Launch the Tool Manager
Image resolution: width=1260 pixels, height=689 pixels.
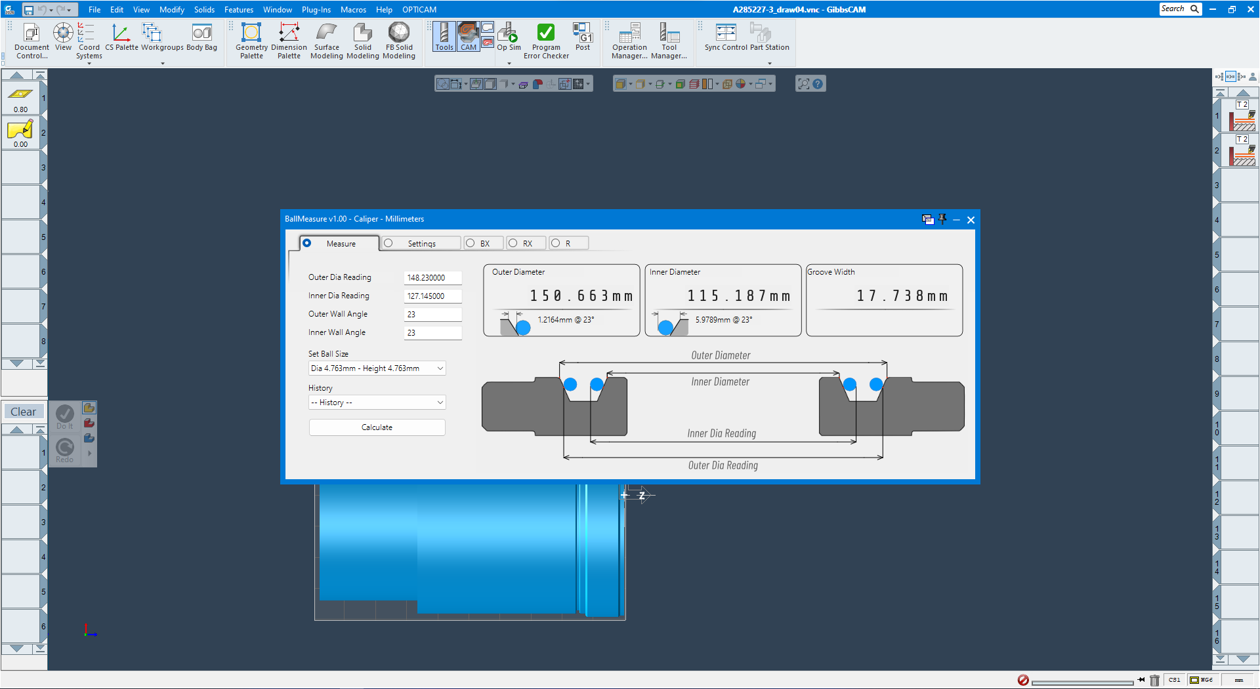click(669, 41)
